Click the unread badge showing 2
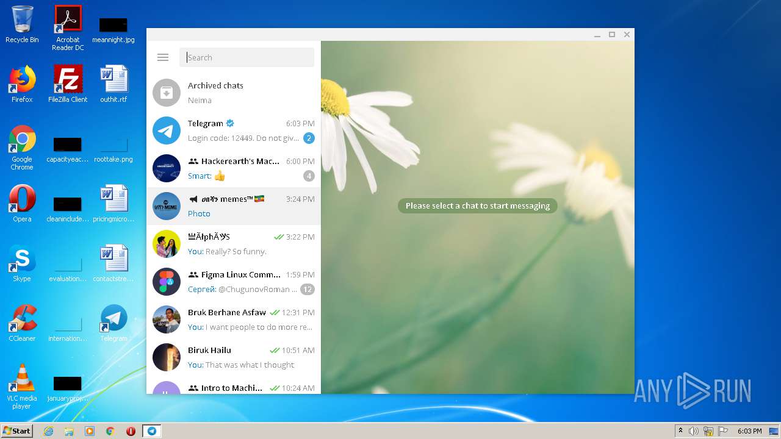781x439 pixels. point(309,138)
